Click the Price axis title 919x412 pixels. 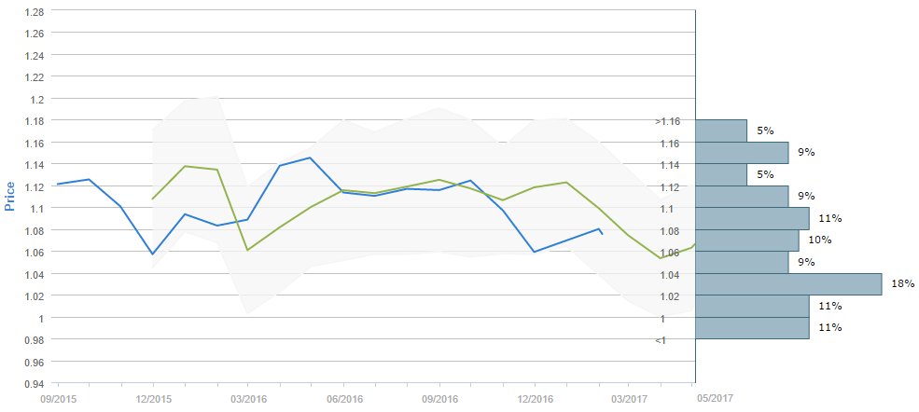click(10, 197)
